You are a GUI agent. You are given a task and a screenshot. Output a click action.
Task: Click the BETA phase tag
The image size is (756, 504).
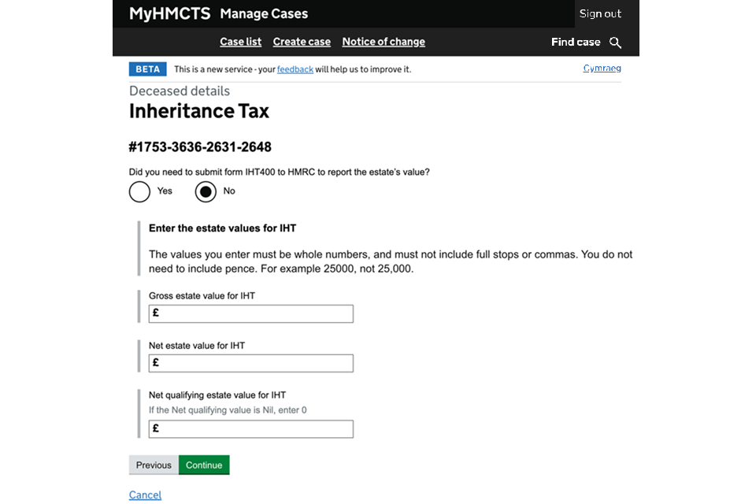tap(147, 69)
